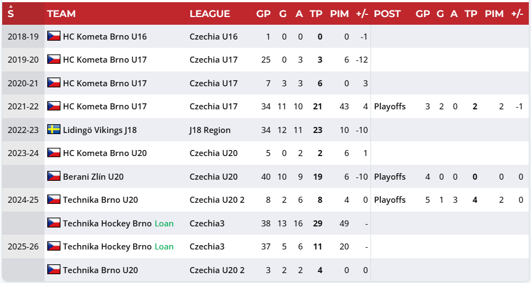Open Czechia3 league link in 2025-26 row
531x283 pixels.
(207, 246)
